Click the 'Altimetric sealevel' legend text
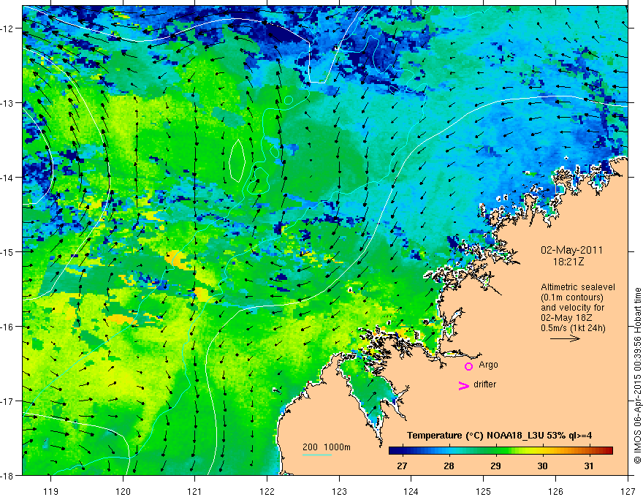The image size is (643, 497). point(578,287)
